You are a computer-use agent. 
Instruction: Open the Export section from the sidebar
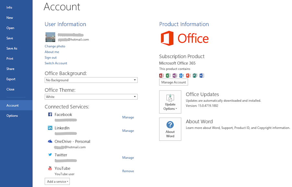pos(11,79)
